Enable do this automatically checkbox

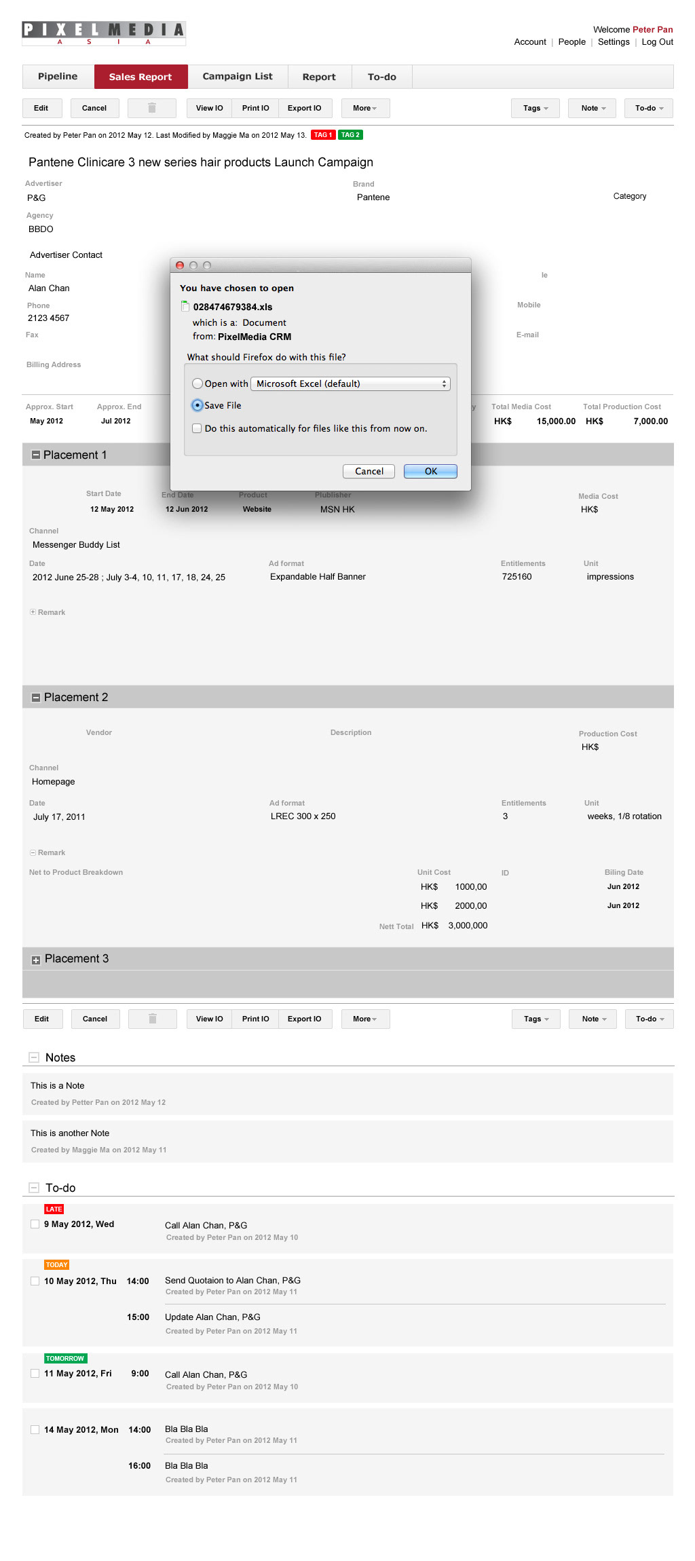click(x=197, y=428)
